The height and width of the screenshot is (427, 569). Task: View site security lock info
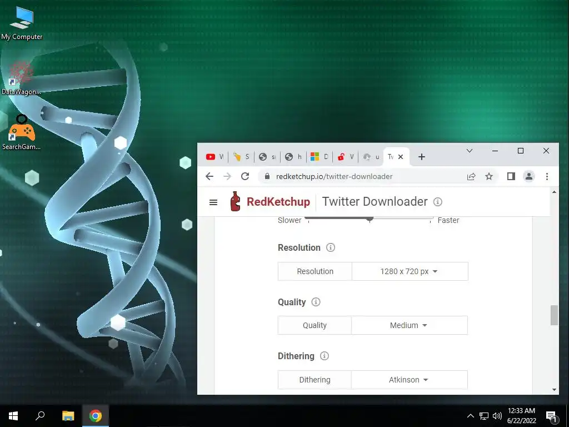click(267, 176)
